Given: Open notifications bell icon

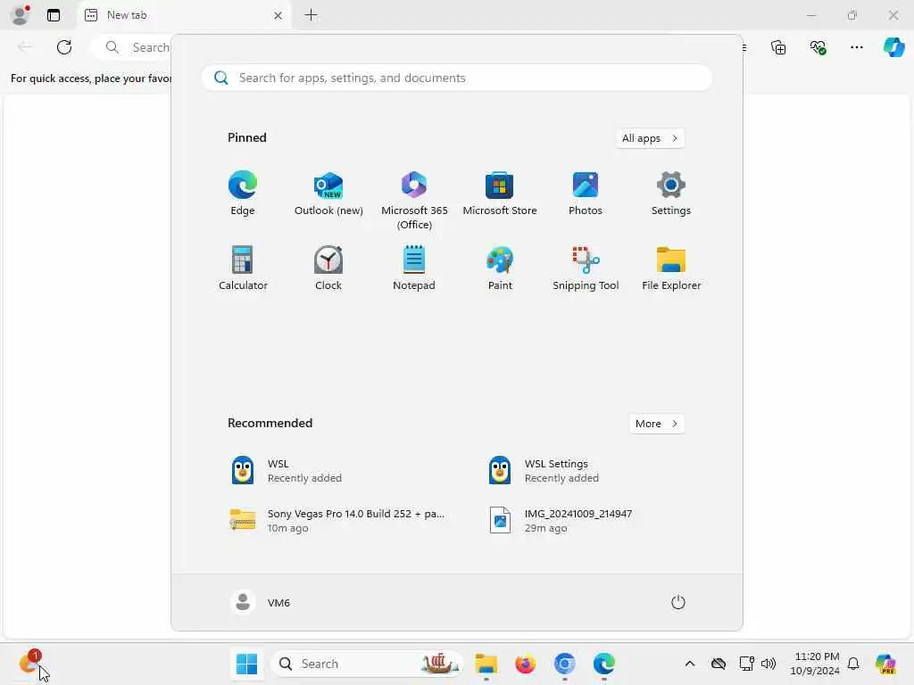Looking at the screenshot, I should 853,664.
